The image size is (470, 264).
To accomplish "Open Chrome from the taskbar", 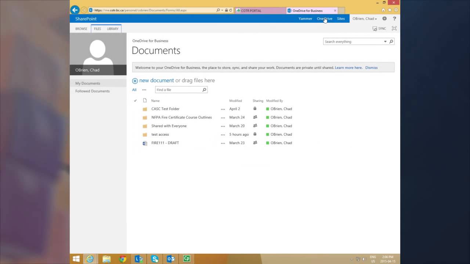I will tap(123, 259).
